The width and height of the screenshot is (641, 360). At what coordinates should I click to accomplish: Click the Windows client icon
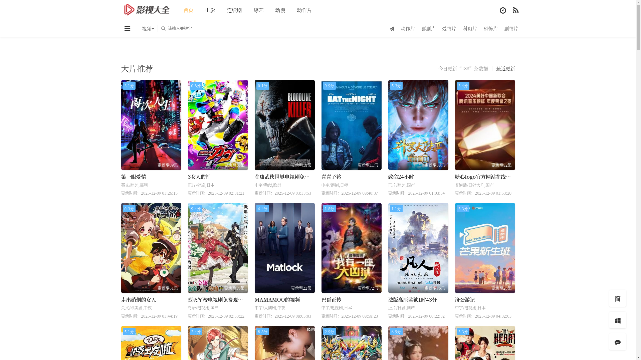point(617,320)
